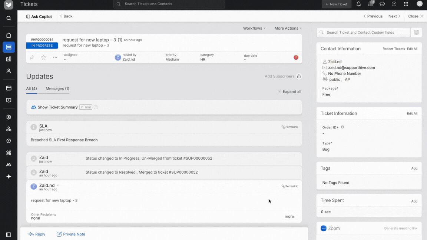Click the due date value
Image resolution: width=427 pixels, height=240 pixels.
click(x=245, y=60)
